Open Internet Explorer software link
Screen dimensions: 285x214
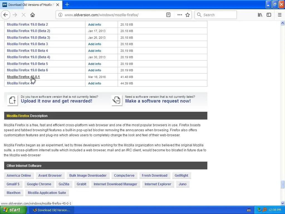point(158,184)
